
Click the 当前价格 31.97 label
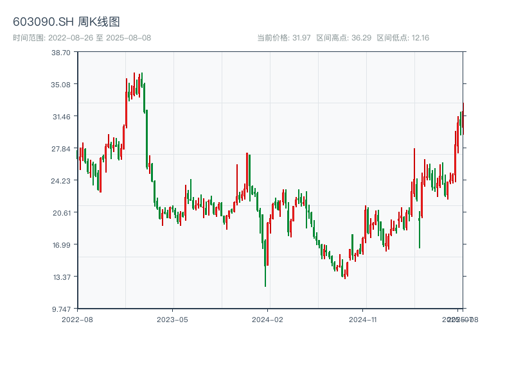(283, 38)
